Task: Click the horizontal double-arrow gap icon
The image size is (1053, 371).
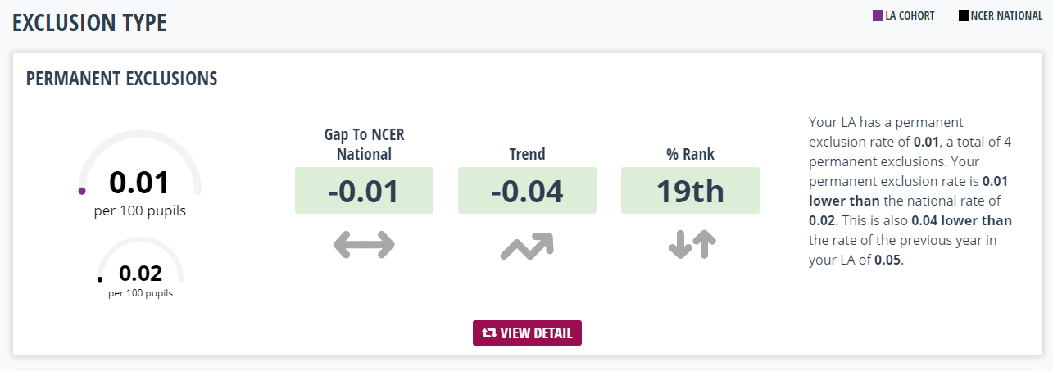Action: pyautogui.click(x=364, y=244)
